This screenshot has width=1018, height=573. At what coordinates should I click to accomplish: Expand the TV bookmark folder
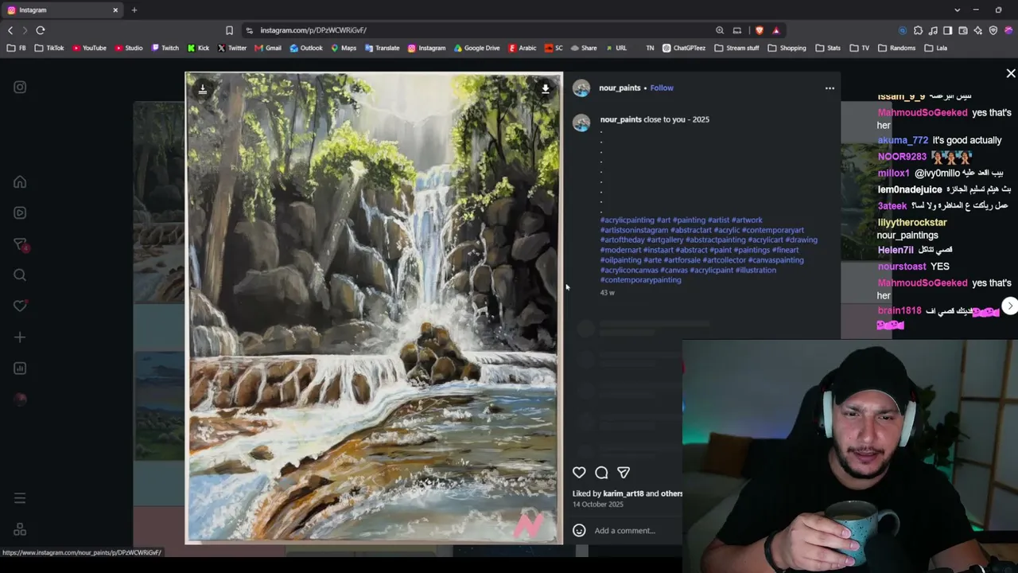tap(859, 48)
